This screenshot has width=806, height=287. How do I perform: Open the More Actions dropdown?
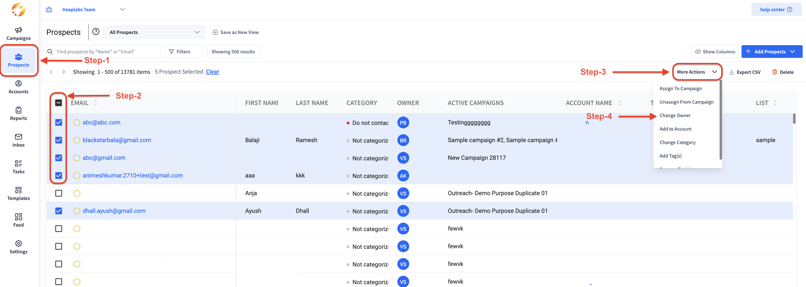(697, 72)
